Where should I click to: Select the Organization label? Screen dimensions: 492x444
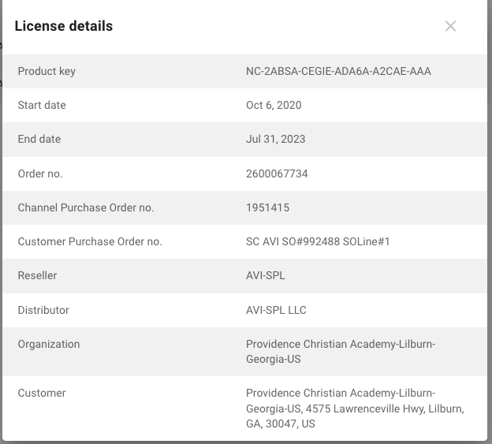pyautogui.click(x=49, y=344)
